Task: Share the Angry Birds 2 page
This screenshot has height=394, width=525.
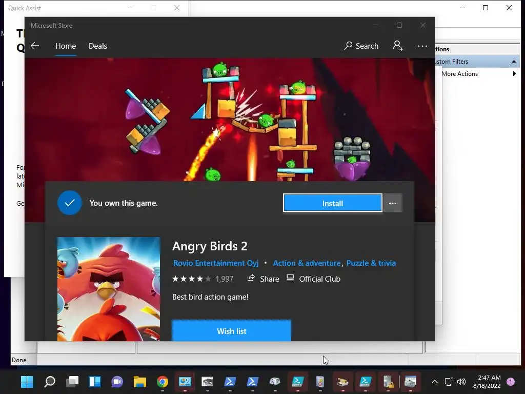Action: coord(270,279)
